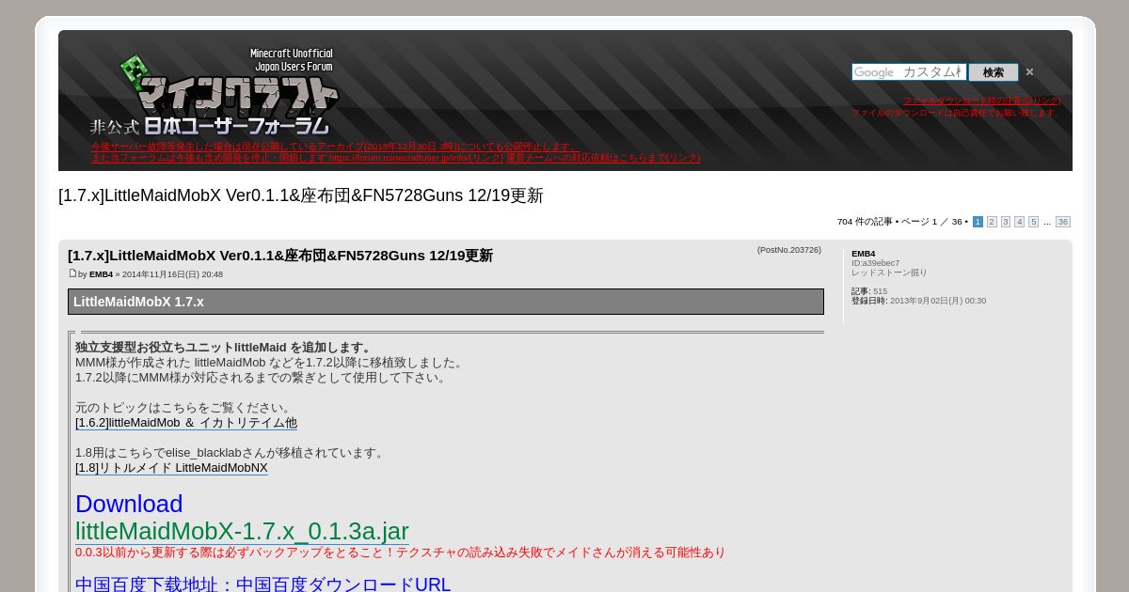This screenshot has width=1129, height=592.
Task: Open the topic title above the pagination
Action: [301, 195]
